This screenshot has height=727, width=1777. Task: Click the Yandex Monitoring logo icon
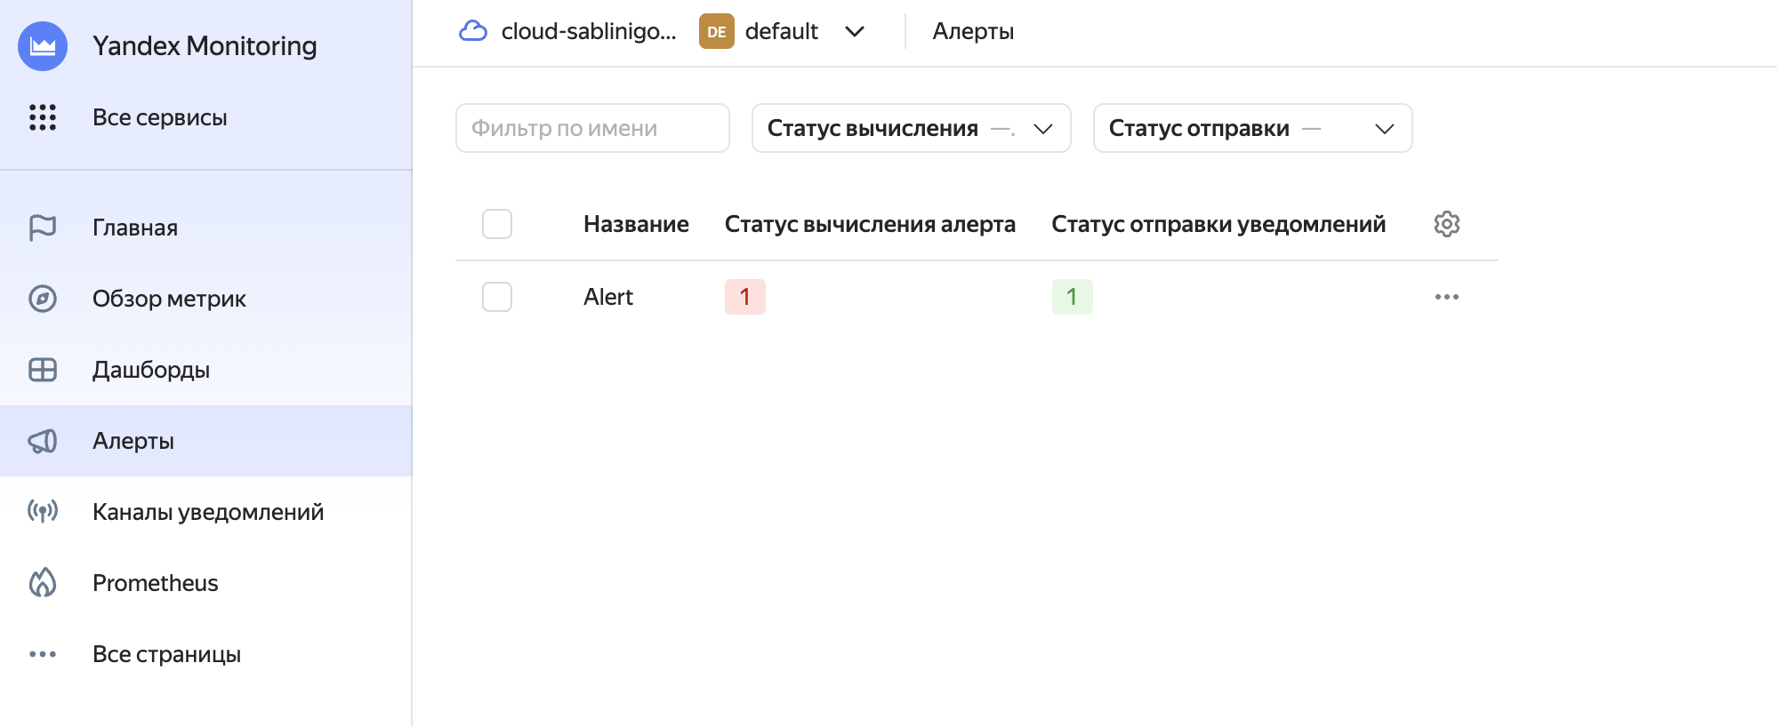point(43,46)
